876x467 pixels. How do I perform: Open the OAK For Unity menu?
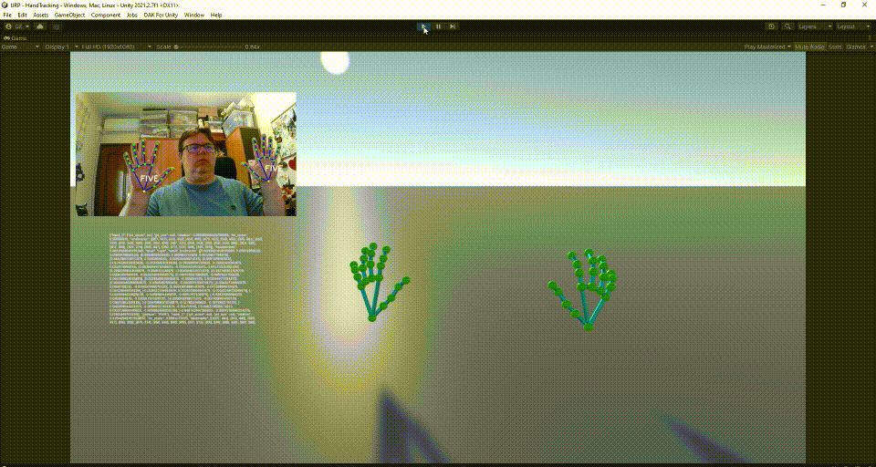pos(161,16)
